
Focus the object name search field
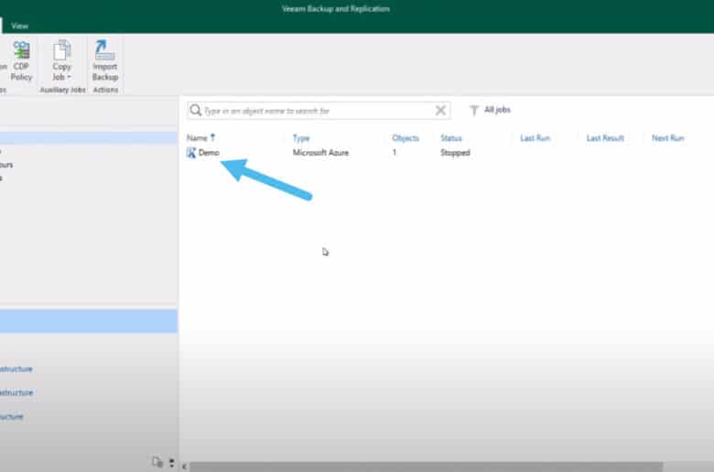[319, 111]
